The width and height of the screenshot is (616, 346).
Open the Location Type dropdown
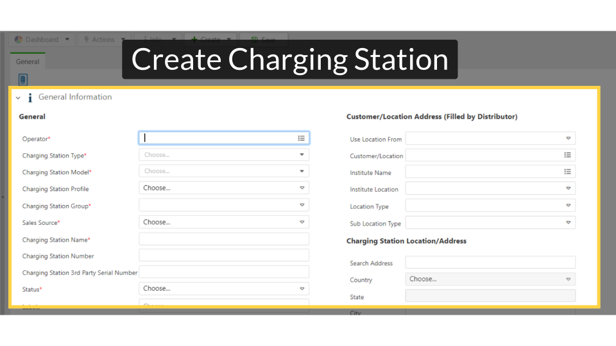coord(490,205)
